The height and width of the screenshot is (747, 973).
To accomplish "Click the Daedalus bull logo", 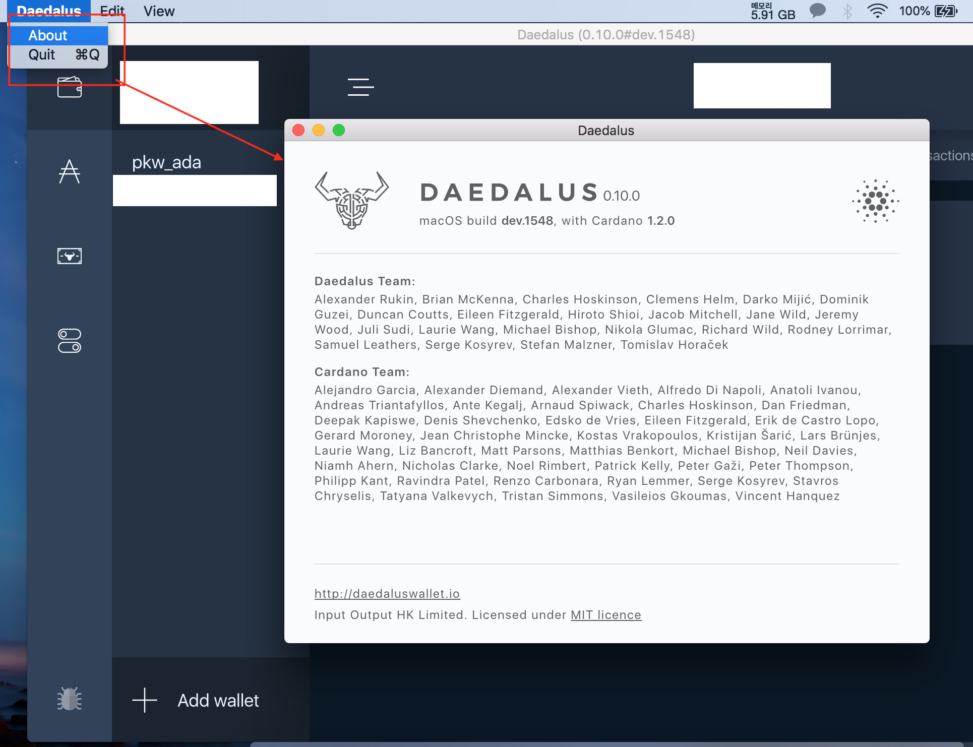I will 352,201.
